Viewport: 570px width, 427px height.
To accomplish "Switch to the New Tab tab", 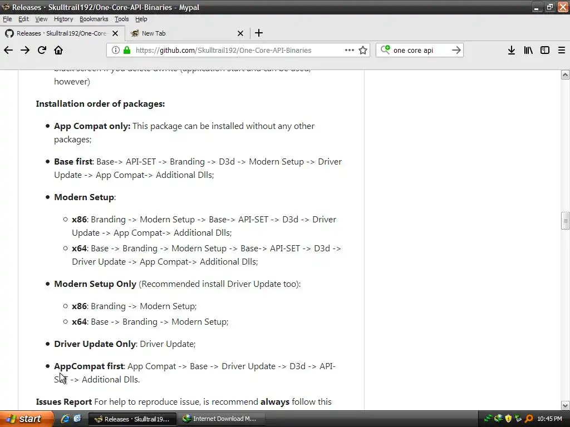I will tap(187, 33).
